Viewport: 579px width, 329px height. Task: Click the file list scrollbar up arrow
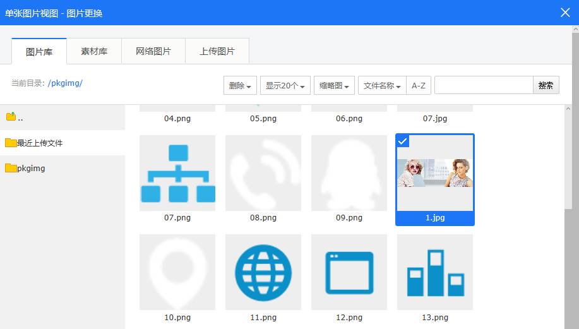(x=568, y=109)
